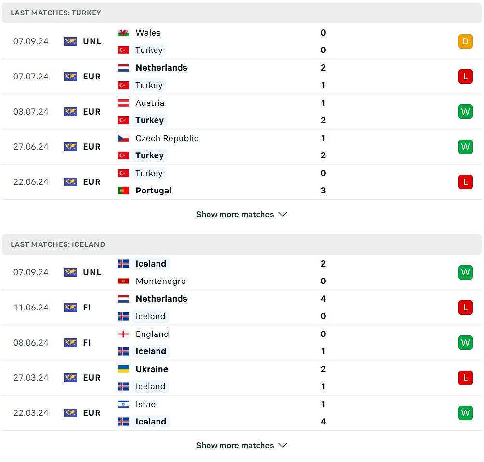Click green W badge for England vs Iceland
The height and width of the screenshot is (462, 484).
466,343
